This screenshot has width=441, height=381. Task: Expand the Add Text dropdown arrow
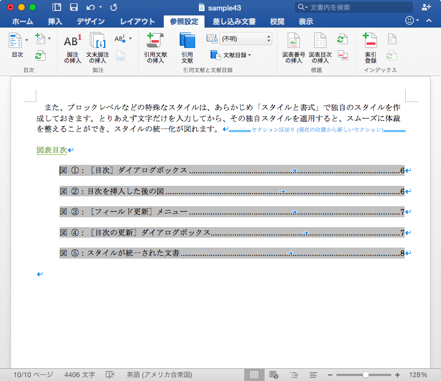pos(49,39)
